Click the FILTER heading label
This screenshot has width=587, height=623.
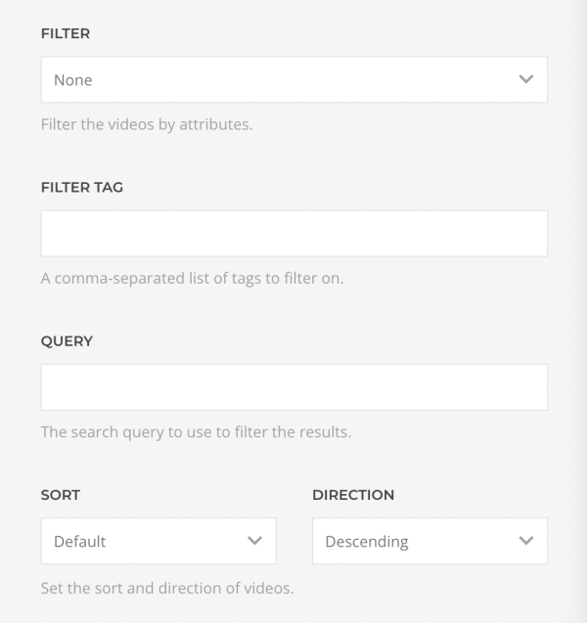[x=66, y=33]
